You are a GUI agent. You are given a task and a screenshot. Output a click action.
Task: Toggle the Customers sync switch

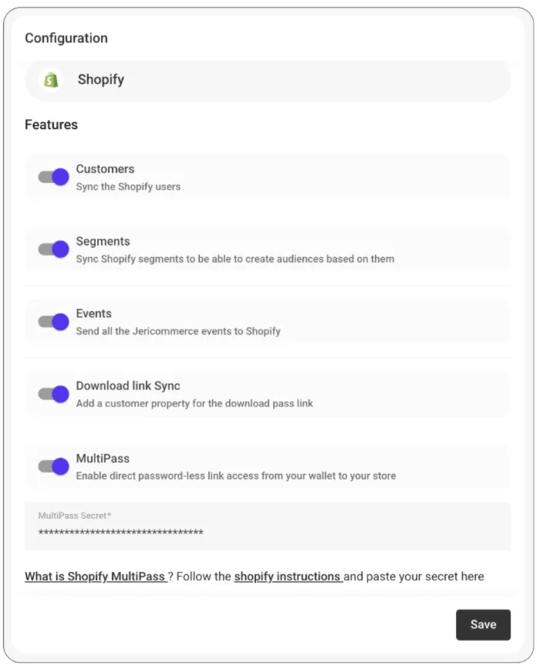(54, 177)
